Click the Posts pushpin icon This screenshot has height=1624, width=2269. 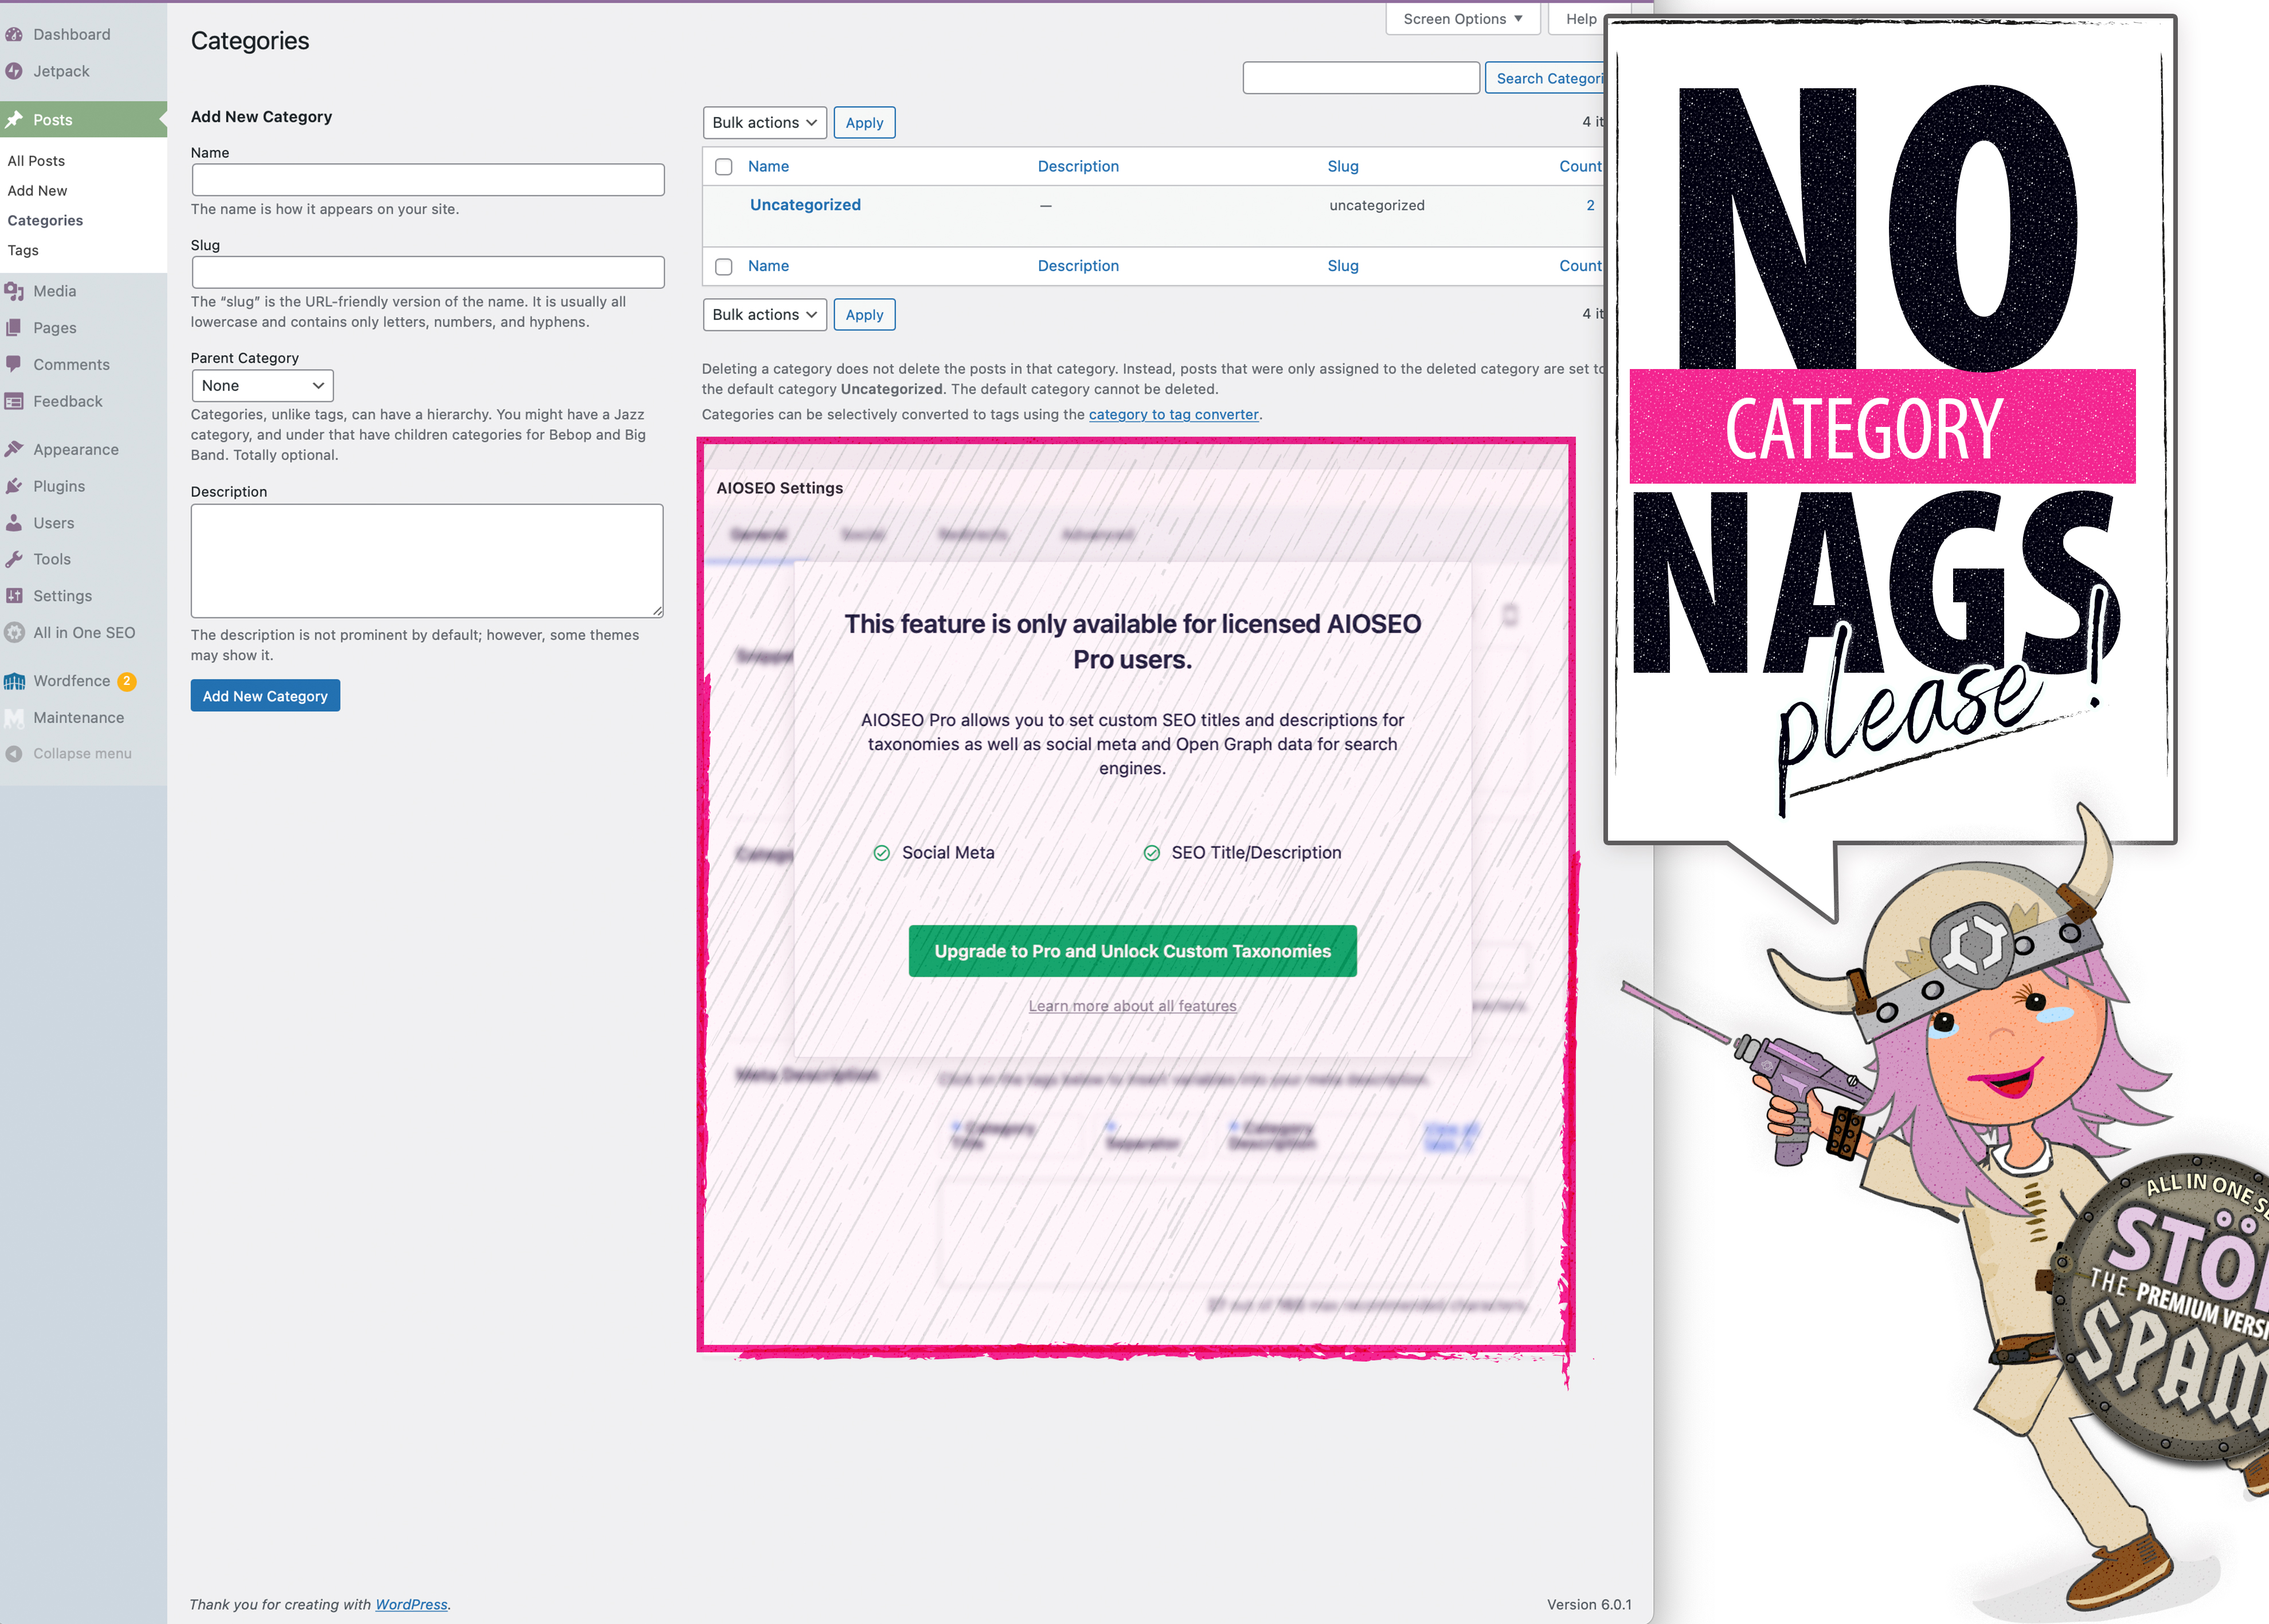(14, 120)
